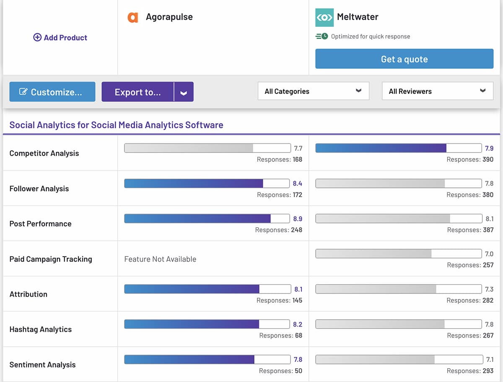Click the pencil icon on Customize button

click(23, 92)
